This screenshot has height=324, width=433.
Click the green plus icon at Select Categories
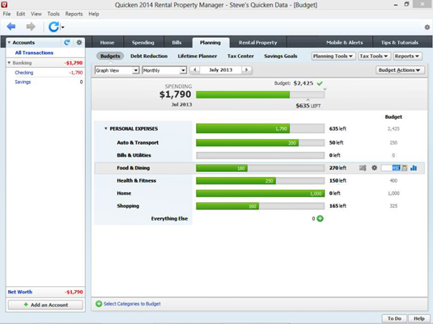click(99, 304)
